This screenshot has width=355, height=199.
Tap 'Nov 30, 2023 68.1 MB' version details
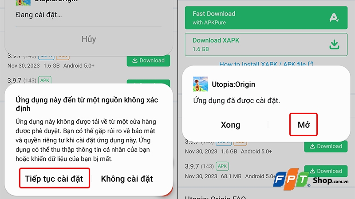230,176
